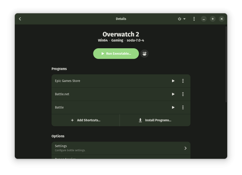Maximize the Details window

(213, 19)
